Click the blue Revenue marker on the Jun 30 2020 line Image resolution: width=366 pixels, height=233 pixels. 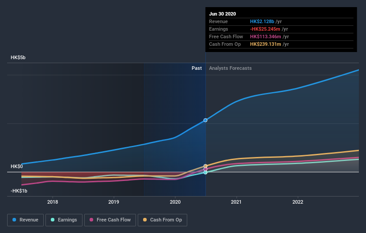[206, 121]
